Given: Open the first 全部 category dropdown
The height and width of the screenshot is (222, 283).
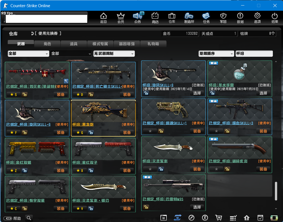Looking at the screenshot, I should click(x=28, y=54).
